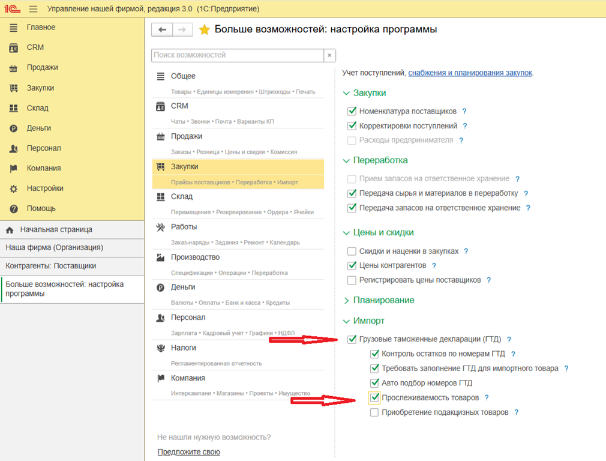Click help question mark next to Прослеживаемость товаров

[x=487, y=398]
